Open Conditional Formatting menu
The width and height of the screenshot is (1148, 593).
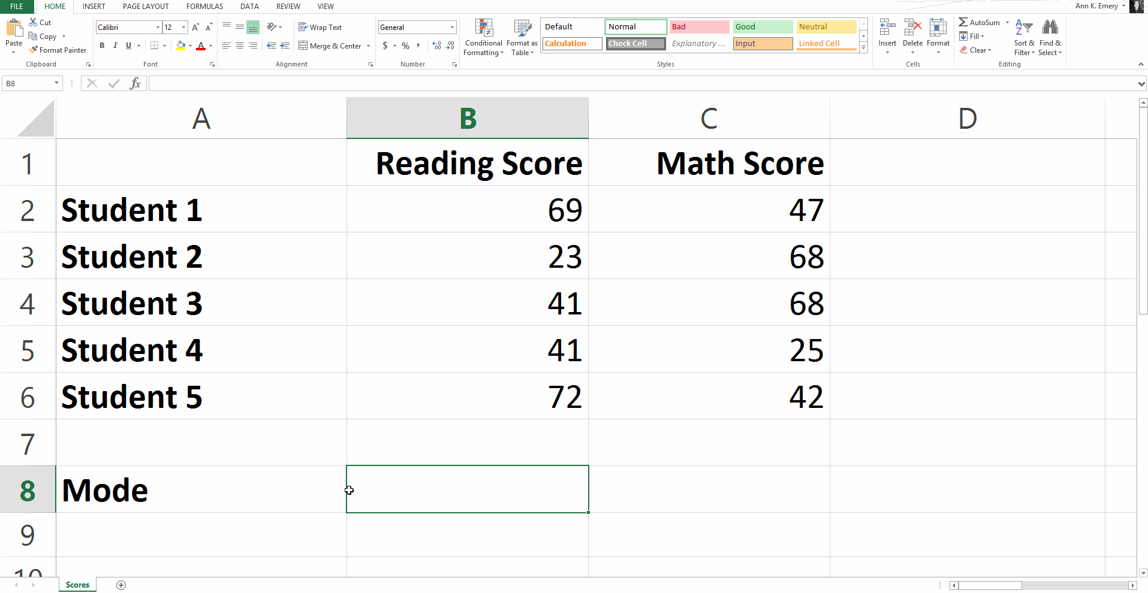(484, 37)
